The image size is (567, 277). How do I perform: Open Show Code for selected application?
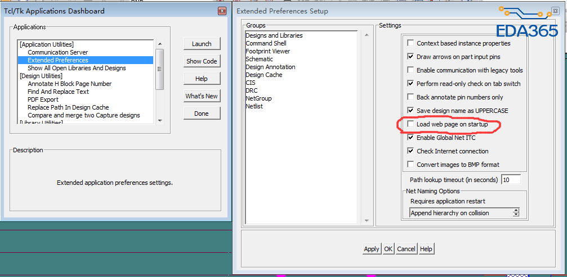[202, 61]
